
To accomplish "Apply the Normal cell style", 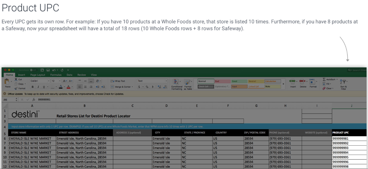I will coord(206,81).
